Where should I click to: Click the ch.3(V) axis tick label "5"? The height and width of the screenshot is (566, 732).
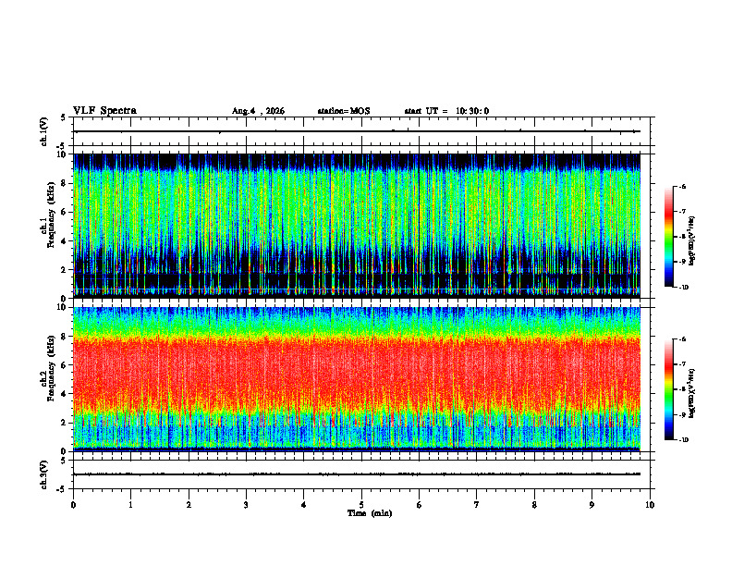[x=64, y=461]
